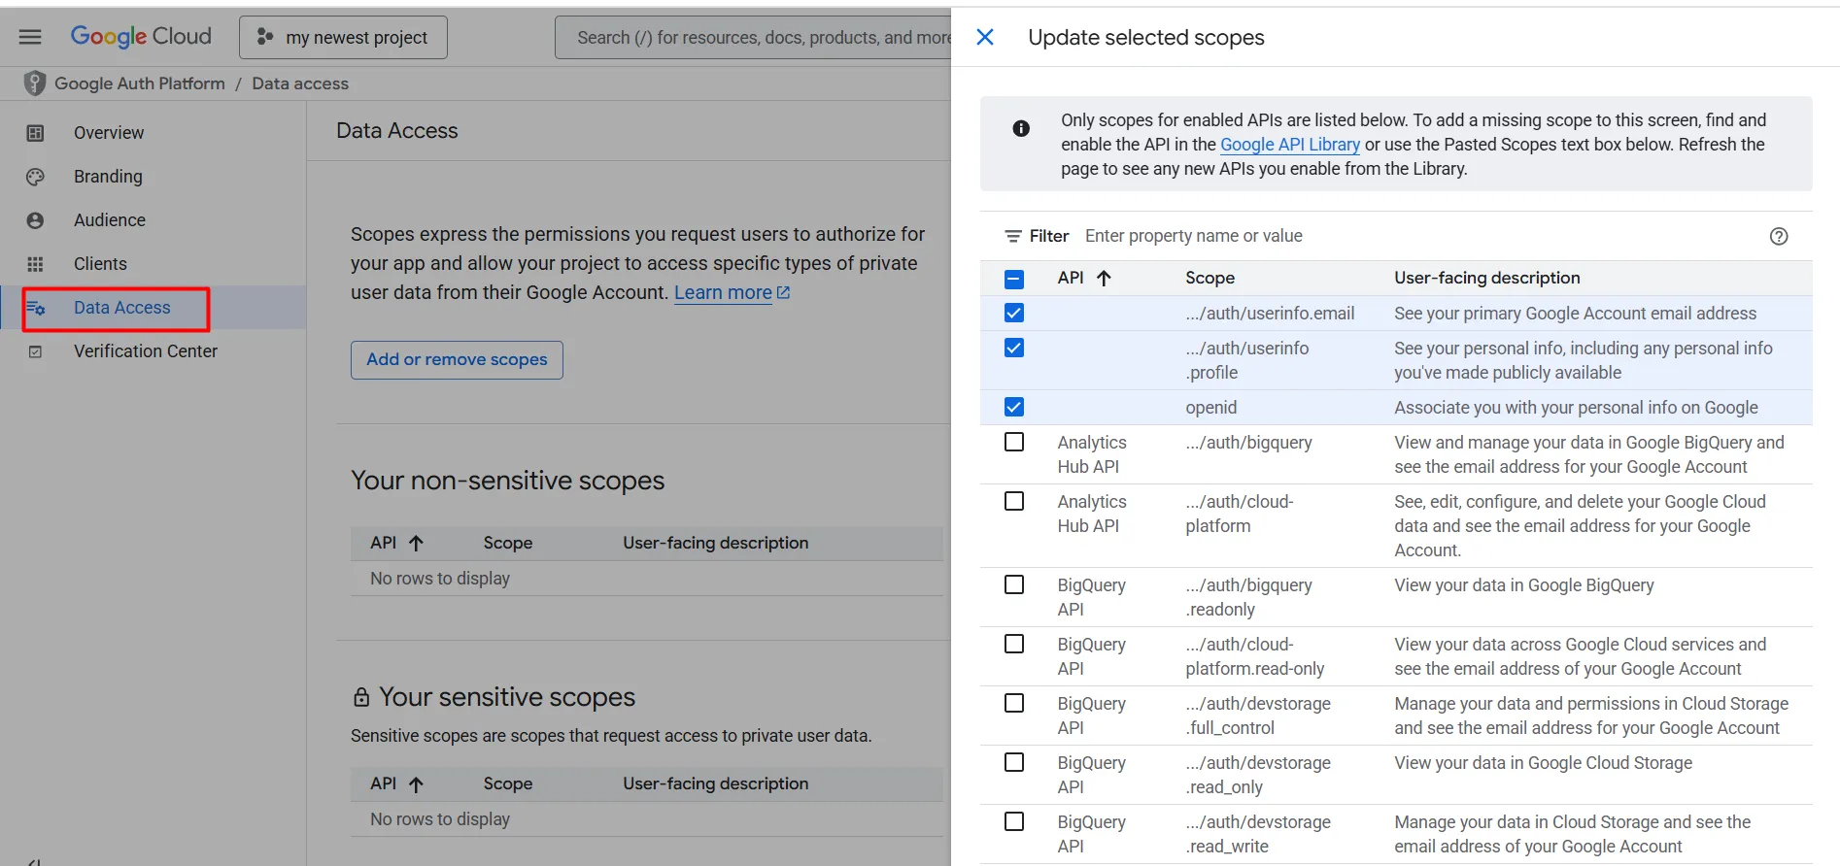1840x866 pixels.
Task: Click the Google Cloud logo
Action: (x=141, y=37)
